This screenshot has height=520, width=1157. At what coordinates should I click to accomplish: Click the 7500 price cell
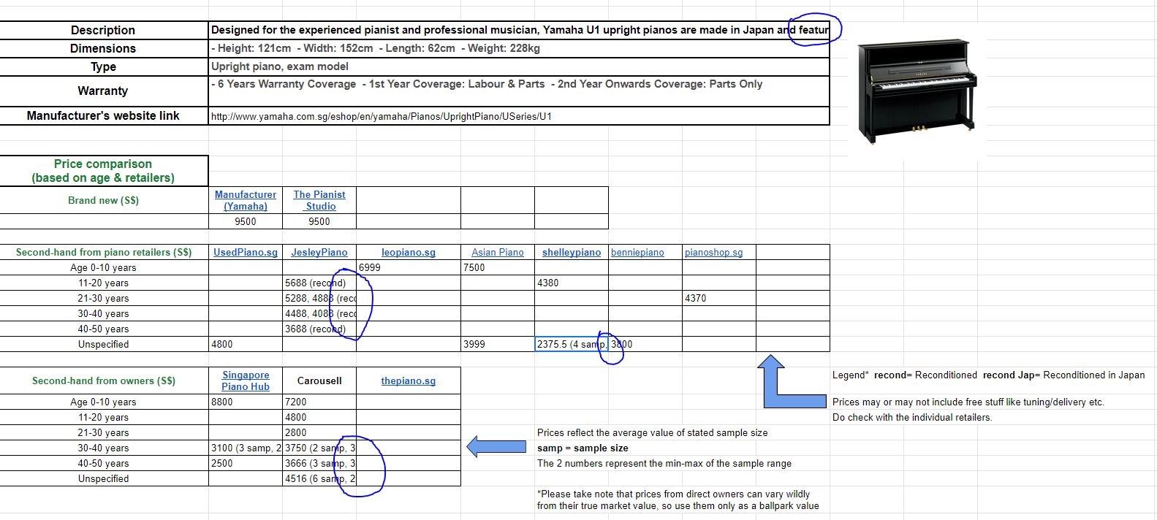498,267
